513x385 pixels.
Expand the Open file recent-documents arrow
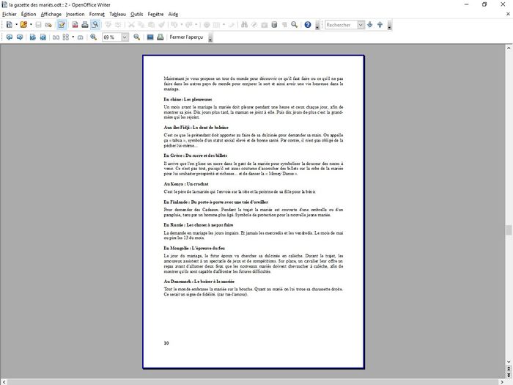pos(31,24)
